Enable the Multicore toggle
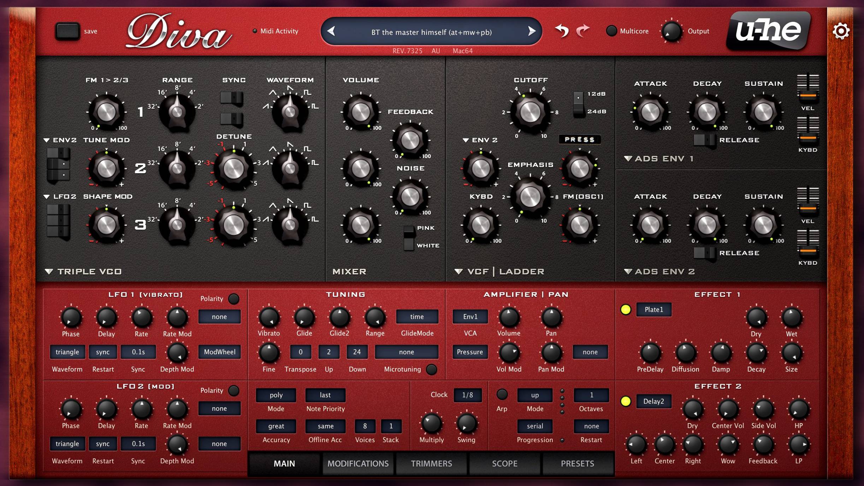 [611, 31]
